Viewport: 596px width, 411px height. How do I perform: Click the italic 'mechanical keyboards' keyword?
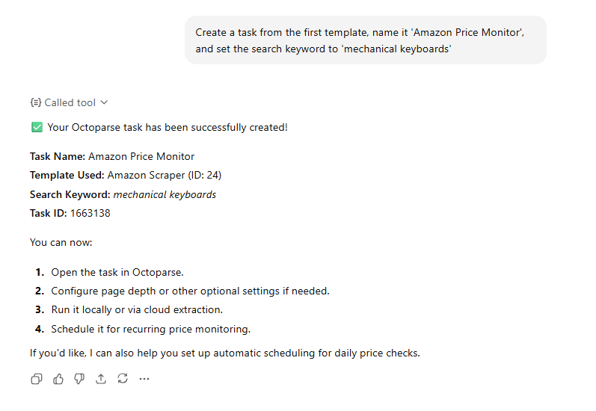click(x=165, y=194)
